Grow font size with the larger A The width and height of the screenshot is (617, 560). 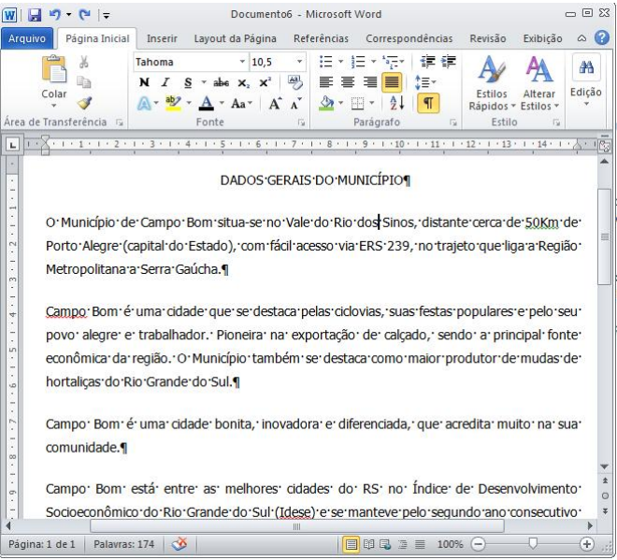tap(275, 104)
